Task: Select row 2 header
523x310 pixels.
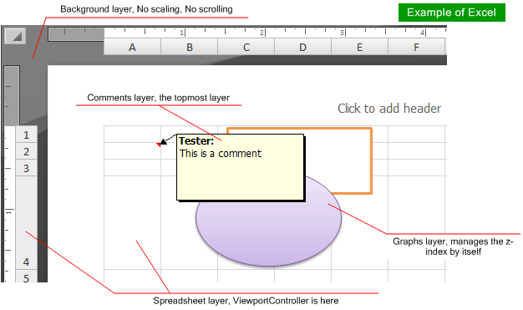Action: coord(27,151)
